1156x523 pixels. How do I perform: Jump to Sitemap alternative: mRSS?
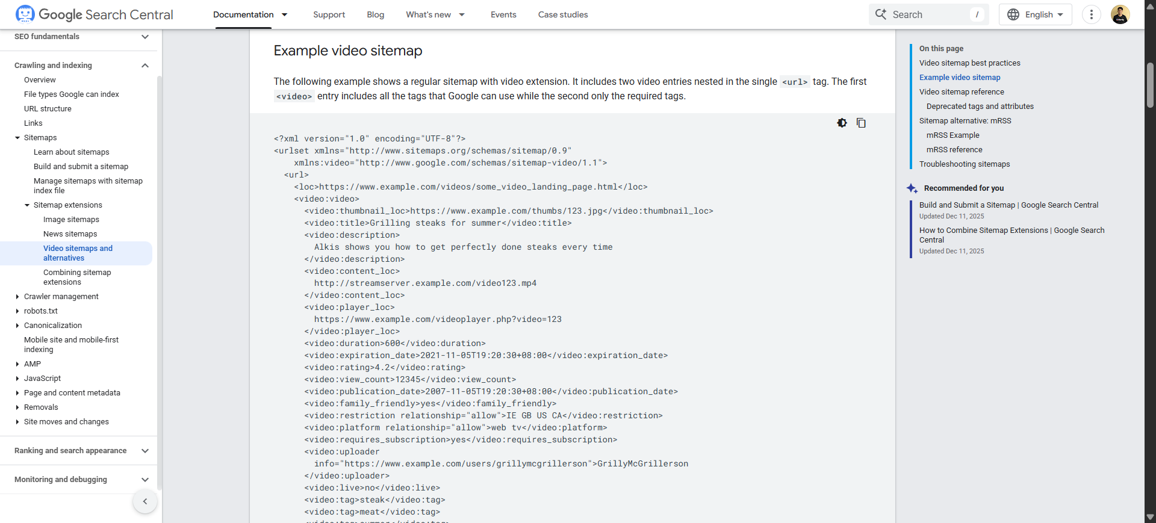point(965,121)
